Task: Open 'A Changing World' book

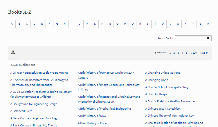Action: click(157, 80)
